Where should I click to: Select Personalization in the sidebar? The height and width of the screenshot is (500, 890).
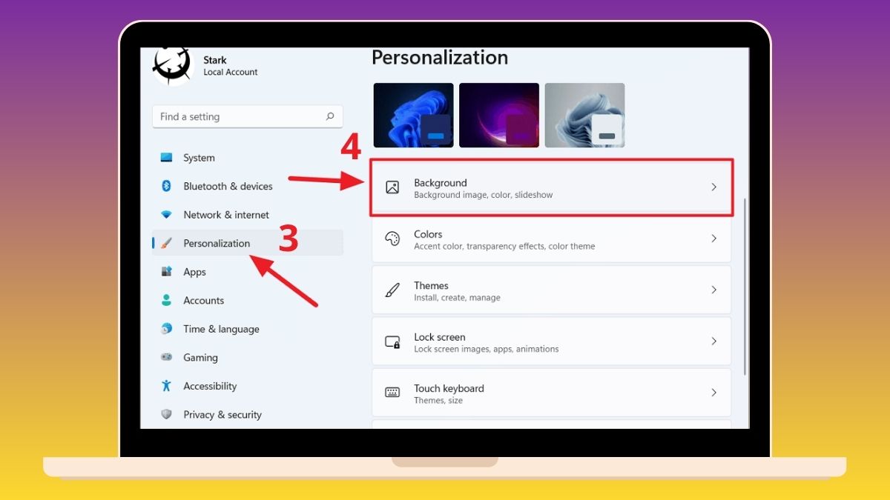(248, 243)
